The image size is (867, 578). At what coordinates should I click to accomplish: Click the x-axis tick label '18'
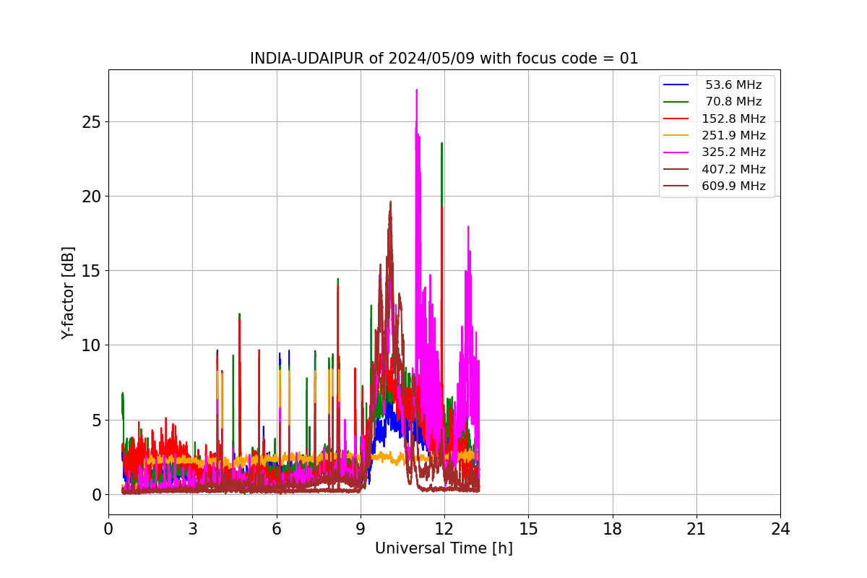[x=613, y=529]
